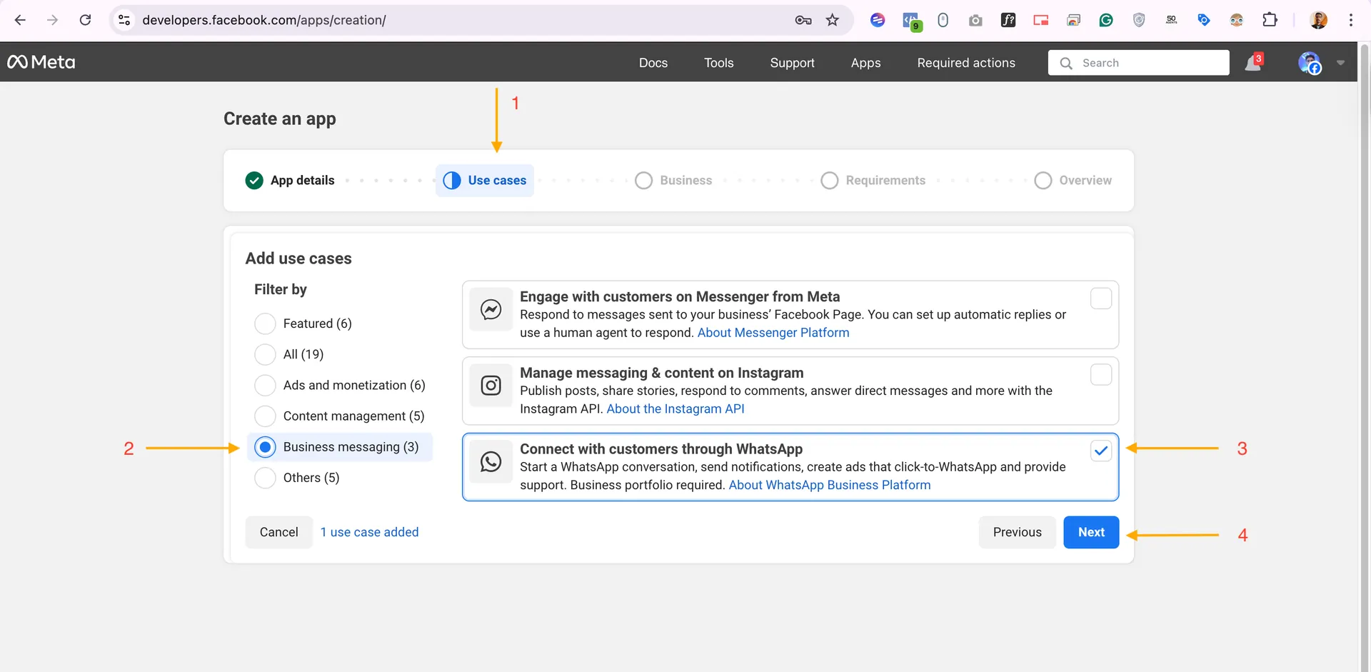Click the Instagram use case icon
1371x672 pixels.
[x=491, y=386]
